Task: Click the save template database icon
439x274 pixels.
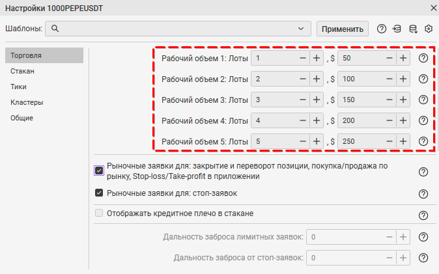Action: (413, 29)
